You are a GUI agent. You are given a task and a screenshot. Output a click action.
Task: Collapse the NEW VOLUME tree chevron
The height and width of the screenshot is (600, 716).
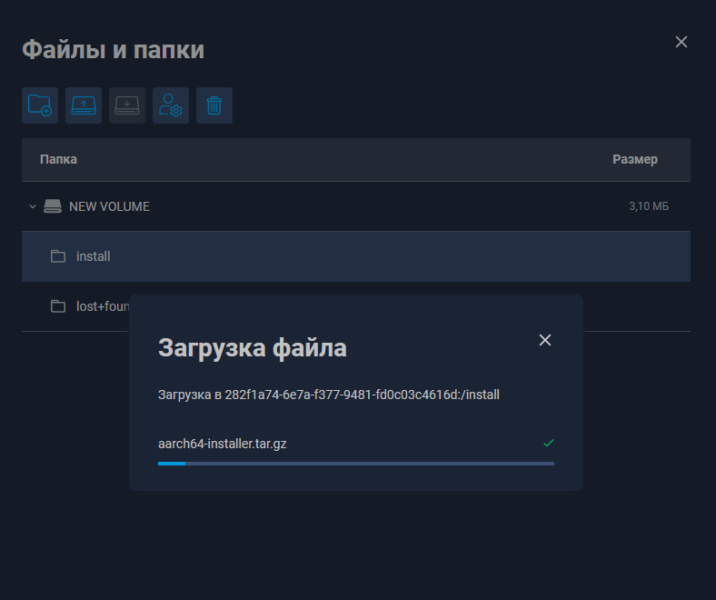pyautogui.click(x=33, y=206)
